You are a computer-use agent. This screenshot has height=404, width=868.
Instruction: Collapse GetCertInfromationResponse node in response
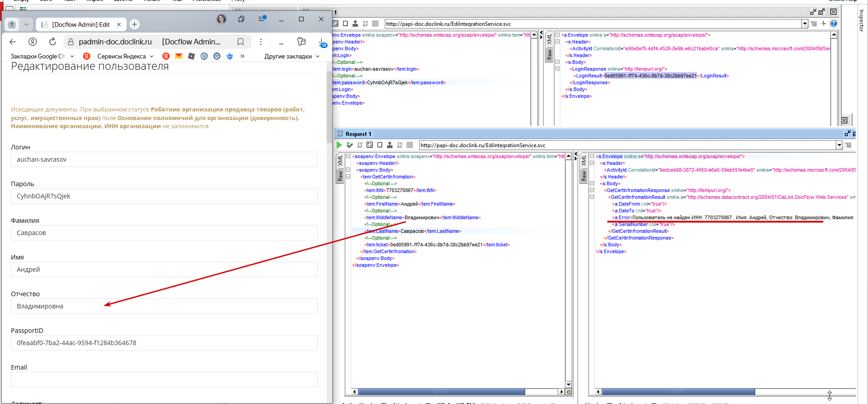[x=592, y=190]
